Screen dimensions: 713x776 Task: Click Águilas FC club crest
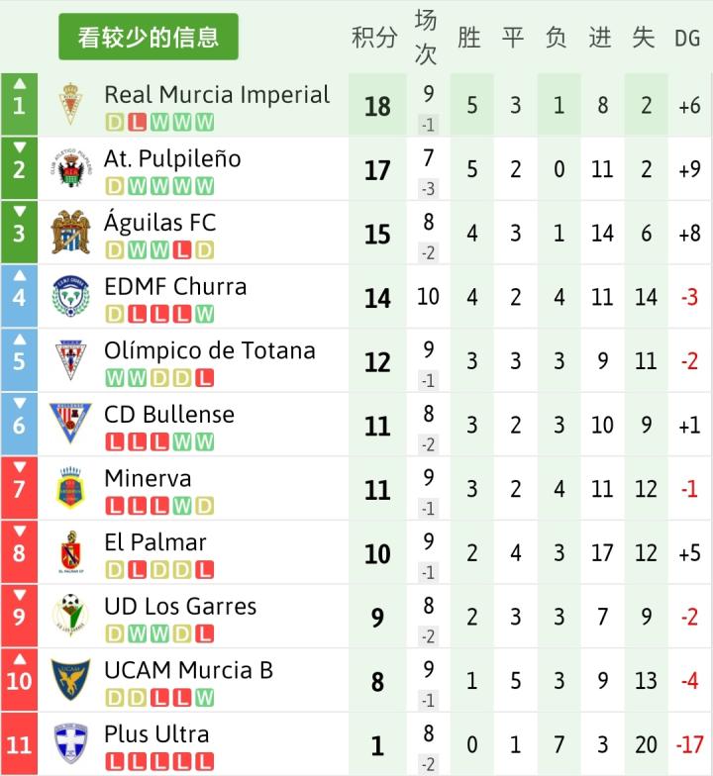pyautogui.click(x=70, y=233)
